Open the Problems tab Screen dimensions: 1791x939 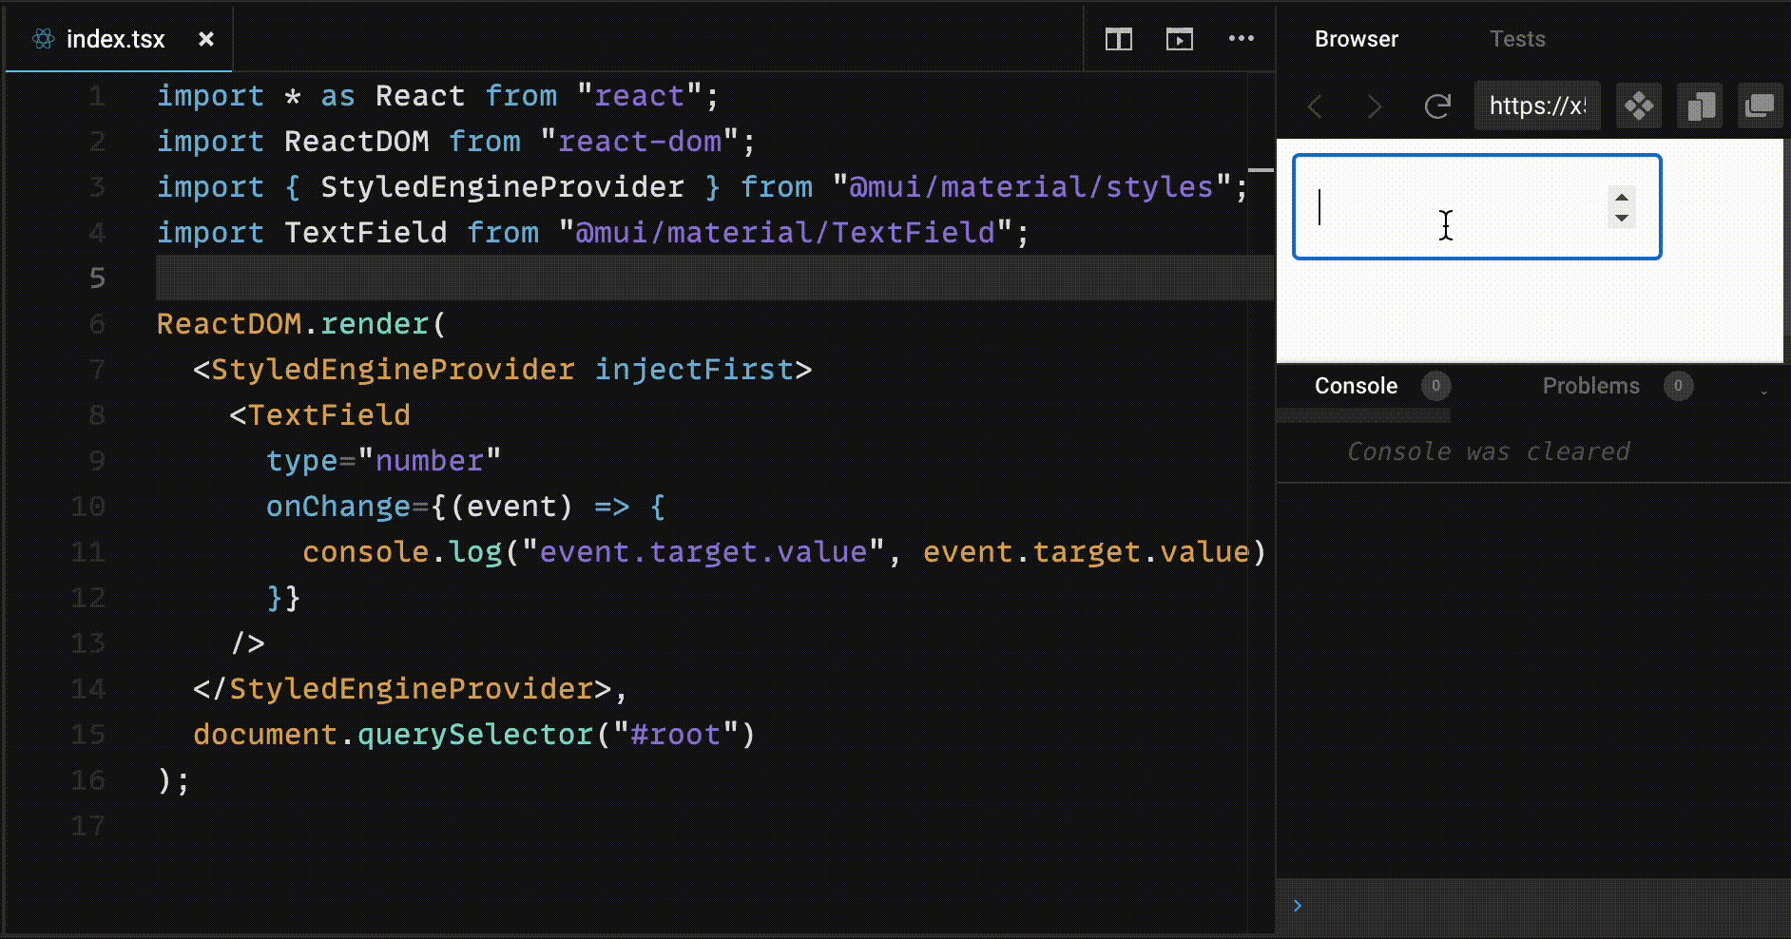coord(1591,386)
